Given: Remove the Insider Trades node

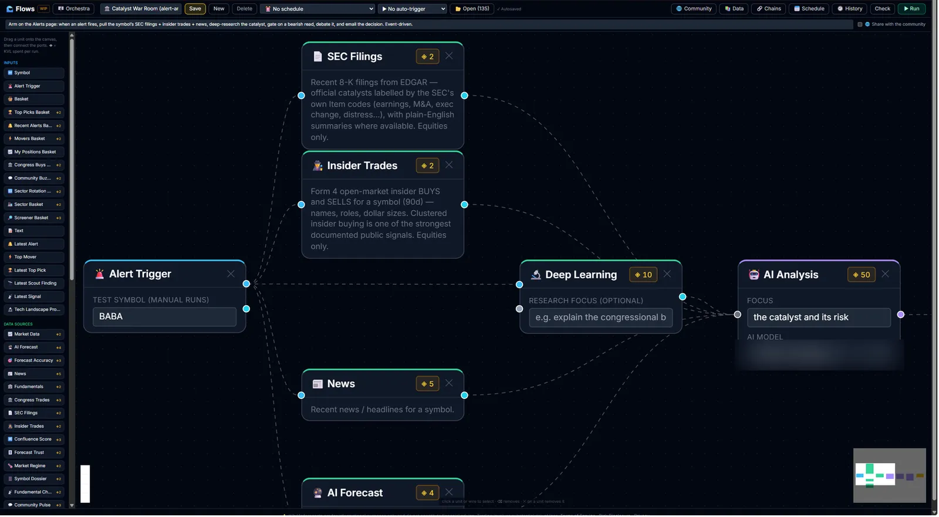Looking at the screenshot, I should 449,165.
